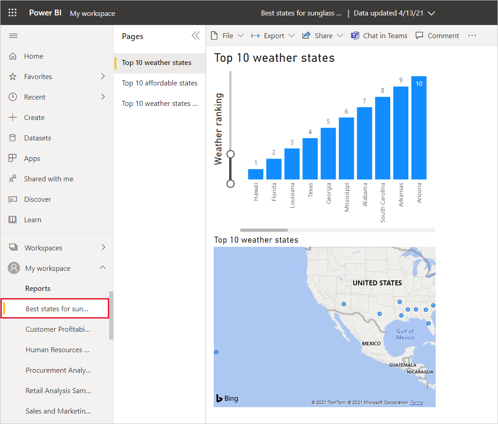Open the Export dropdown arrow
This screenshot has height=424, width=498.
coord(292,35)
